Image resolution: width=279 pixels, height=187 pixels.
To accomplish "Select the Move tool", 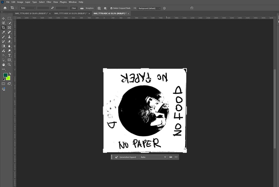I will coord(4,18).
